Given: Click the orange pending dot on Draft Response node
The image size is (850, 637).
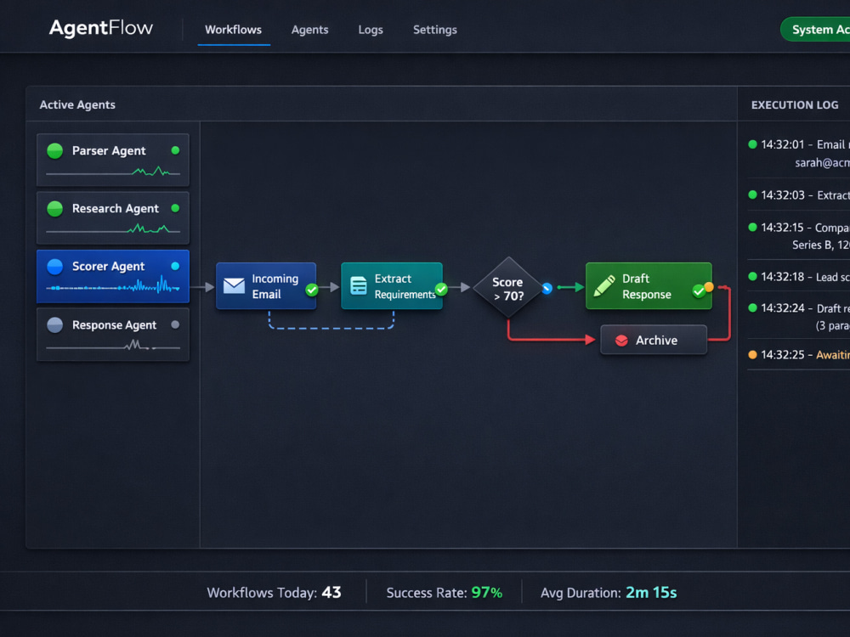Looking at the screenshot, I should (x=709, y=287).
